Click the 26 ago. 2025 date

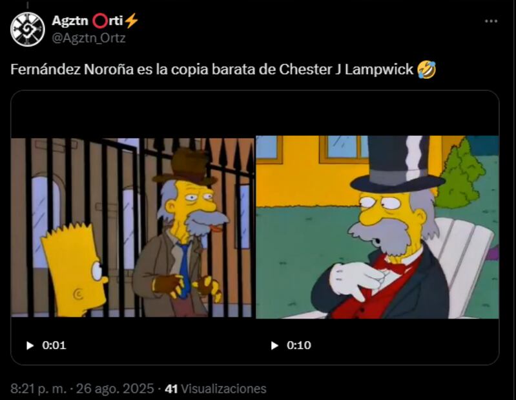pyautogui.click(x=115, y=388)
